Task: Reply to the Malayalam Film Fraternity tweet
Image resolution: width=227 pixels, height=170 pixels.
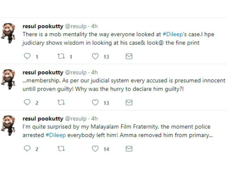Action: [x=27, y=149]
